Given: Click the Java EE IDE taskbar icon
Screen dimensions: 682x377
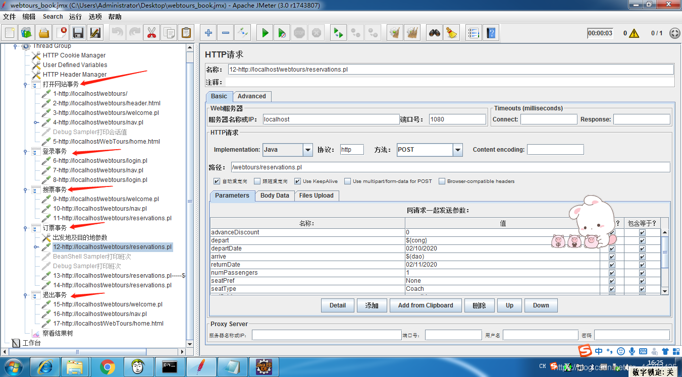Looking at the screenshot, I should click(x=264, y=367).
